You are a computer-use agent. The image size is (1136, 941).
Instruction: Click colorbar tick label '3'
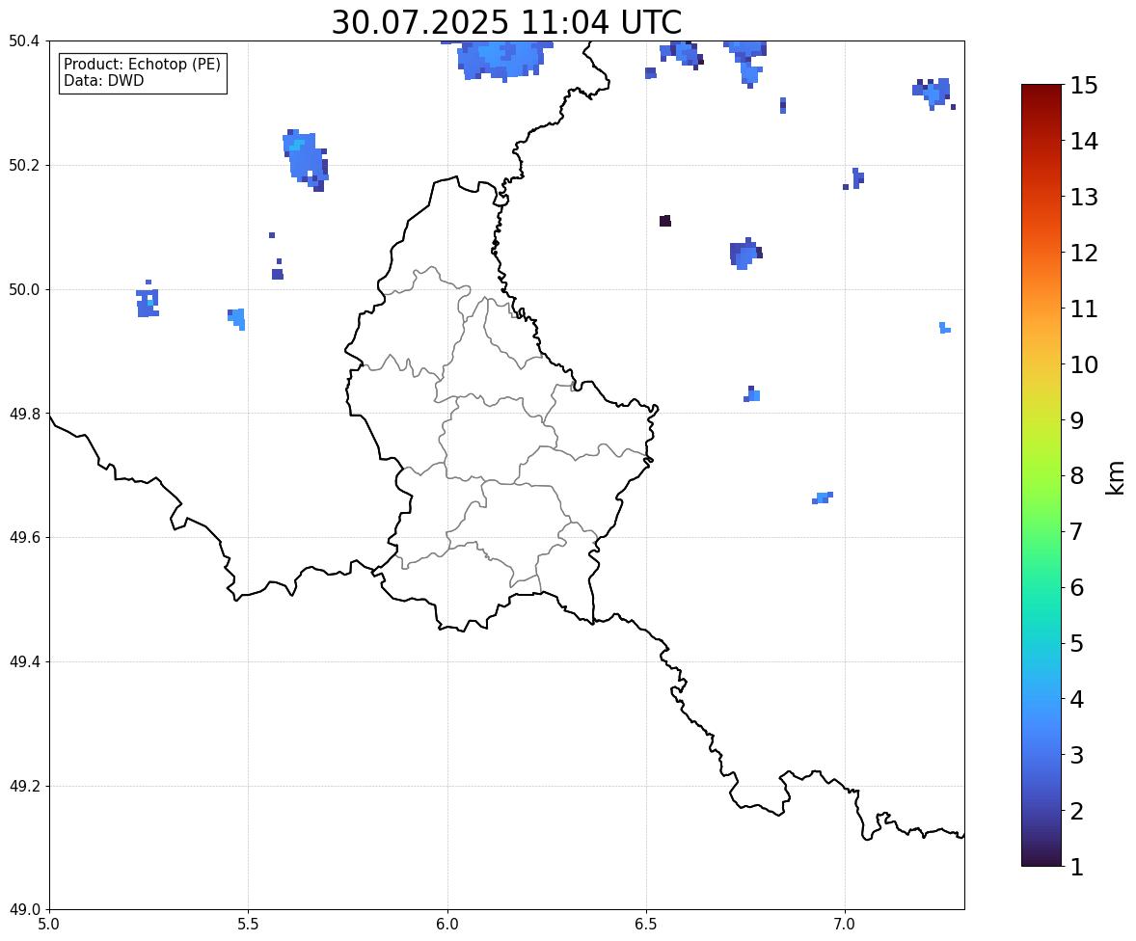click(x=1077, y=755)
